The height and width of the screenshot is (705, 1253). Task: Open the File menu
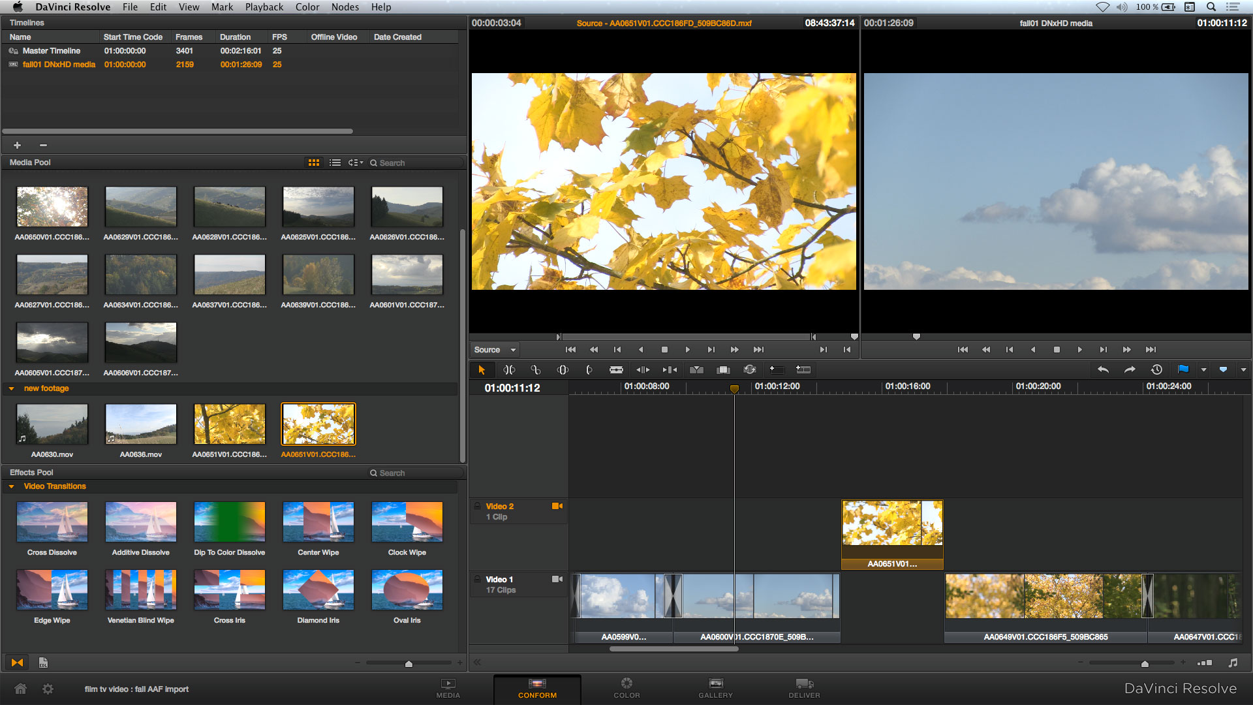130,7
